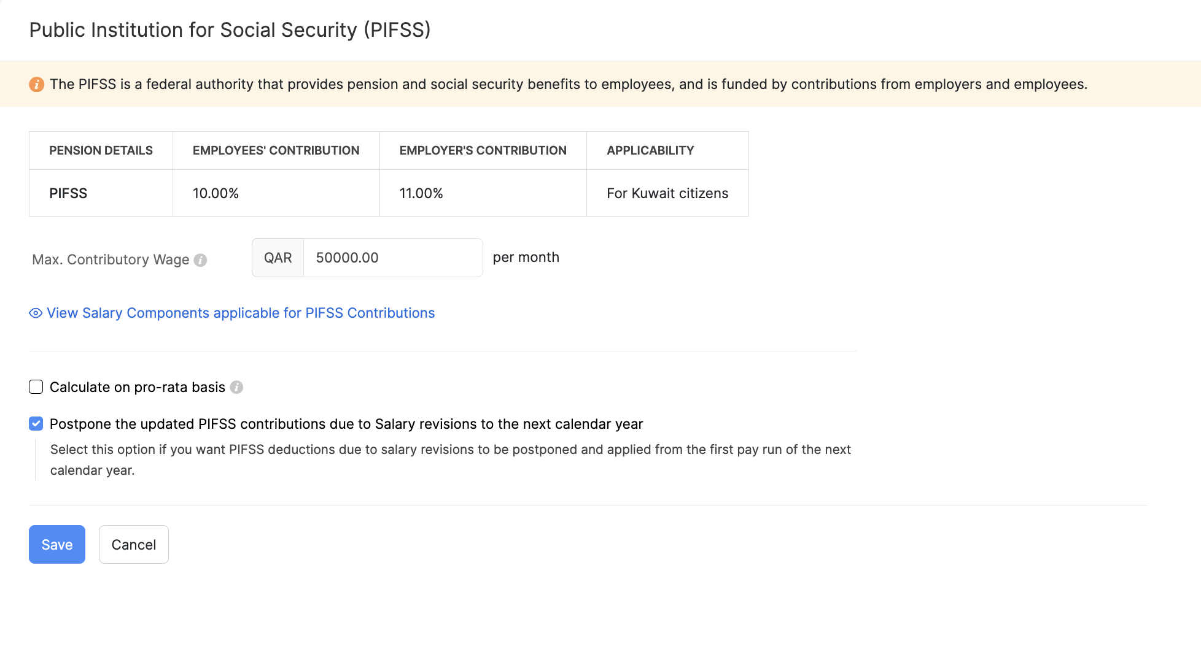Click the orange info icon in banner

click(x=36, y=85)
